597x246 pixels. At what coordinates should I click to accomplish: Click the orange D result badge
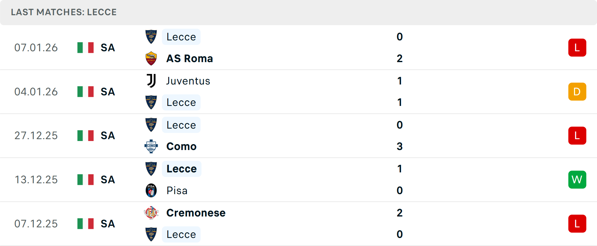[x=577, y=92]
